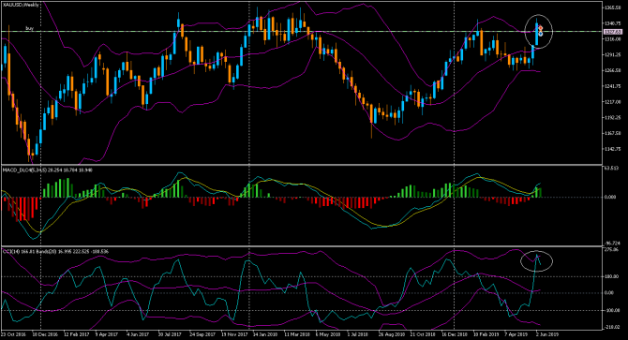Viewport: 628px width, 340px height.
Task: Click the 0.00 level on CCI scale
Action: pyautogui.click(x=609, y=293)
